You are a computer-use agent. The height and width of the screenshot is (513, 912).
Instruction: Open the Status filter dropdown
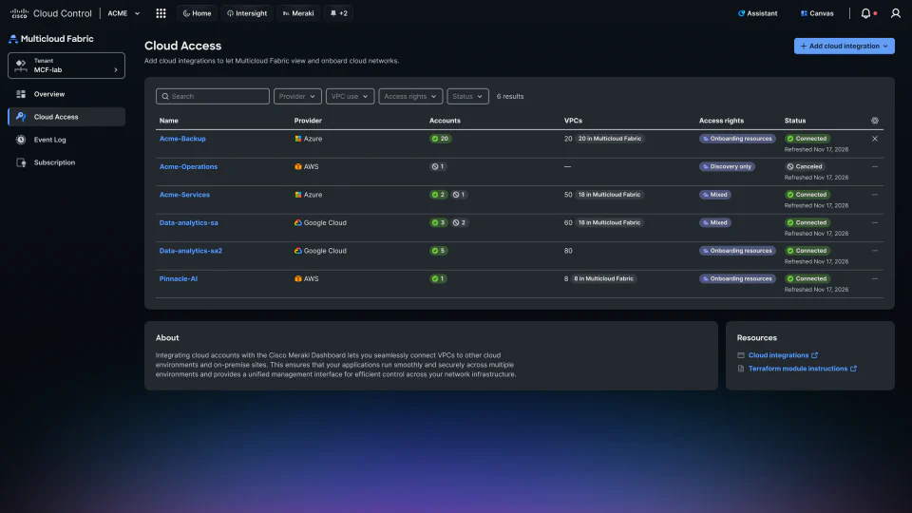coord(467,97)
